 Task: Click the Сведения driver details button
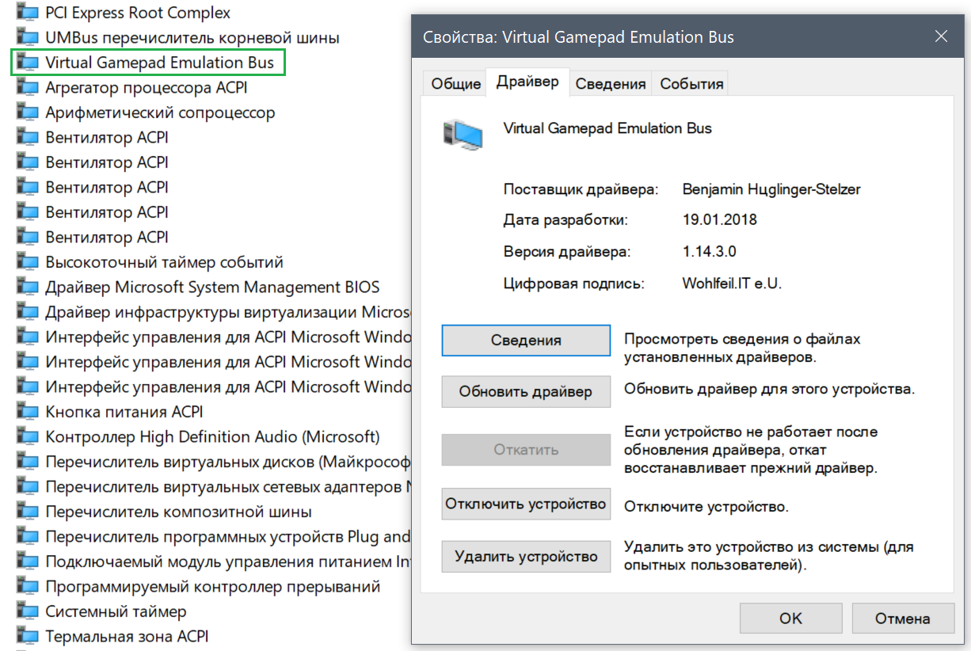(x=526, y=341)
